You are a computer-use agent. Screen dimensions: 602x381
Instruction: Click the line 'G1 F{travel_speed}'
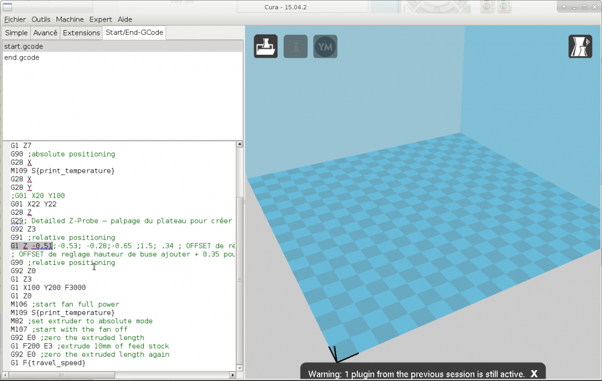(48, 363)
